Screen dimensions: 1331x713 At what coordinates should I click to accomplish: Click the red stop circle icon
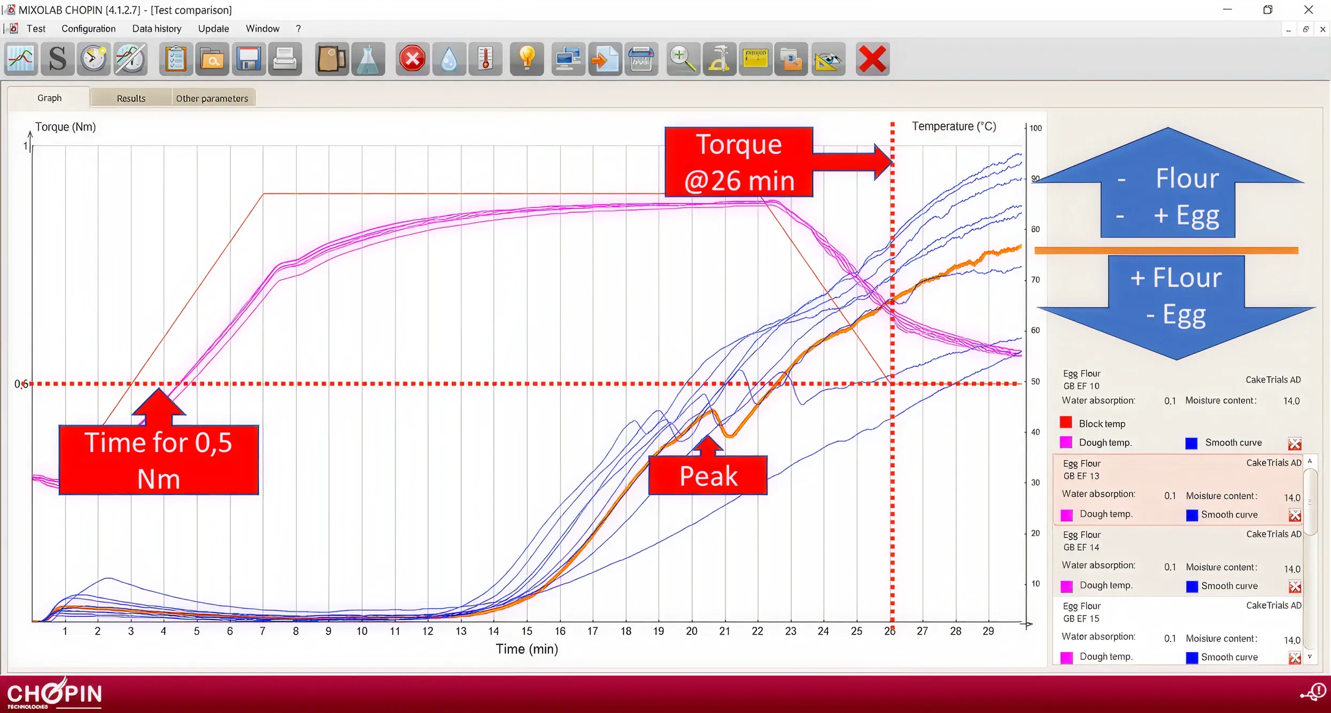pyautogui.click(x=413, y=59)
